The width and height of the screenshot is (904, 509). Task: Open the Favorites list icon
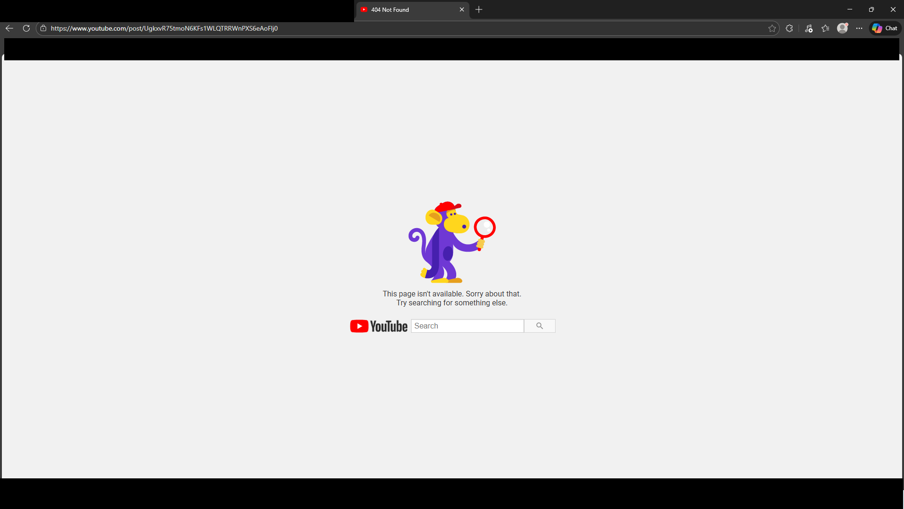coord(825,28)
